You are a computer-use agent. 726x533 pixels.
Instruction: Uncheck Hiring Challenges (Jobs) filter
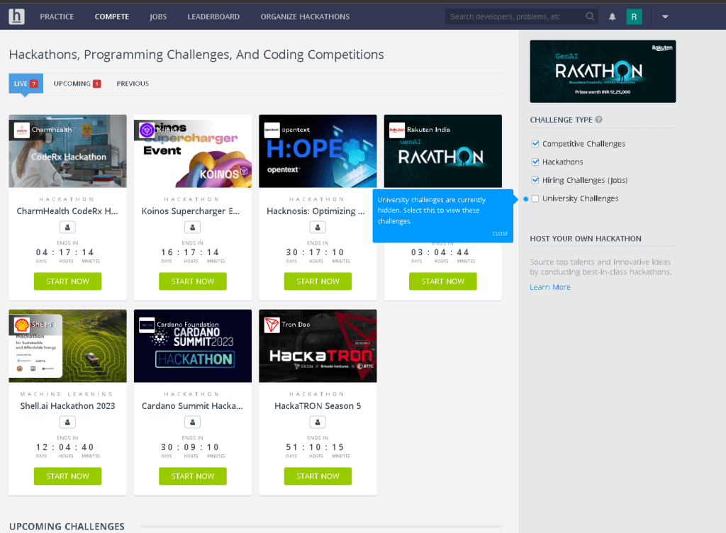click(535, 180)
